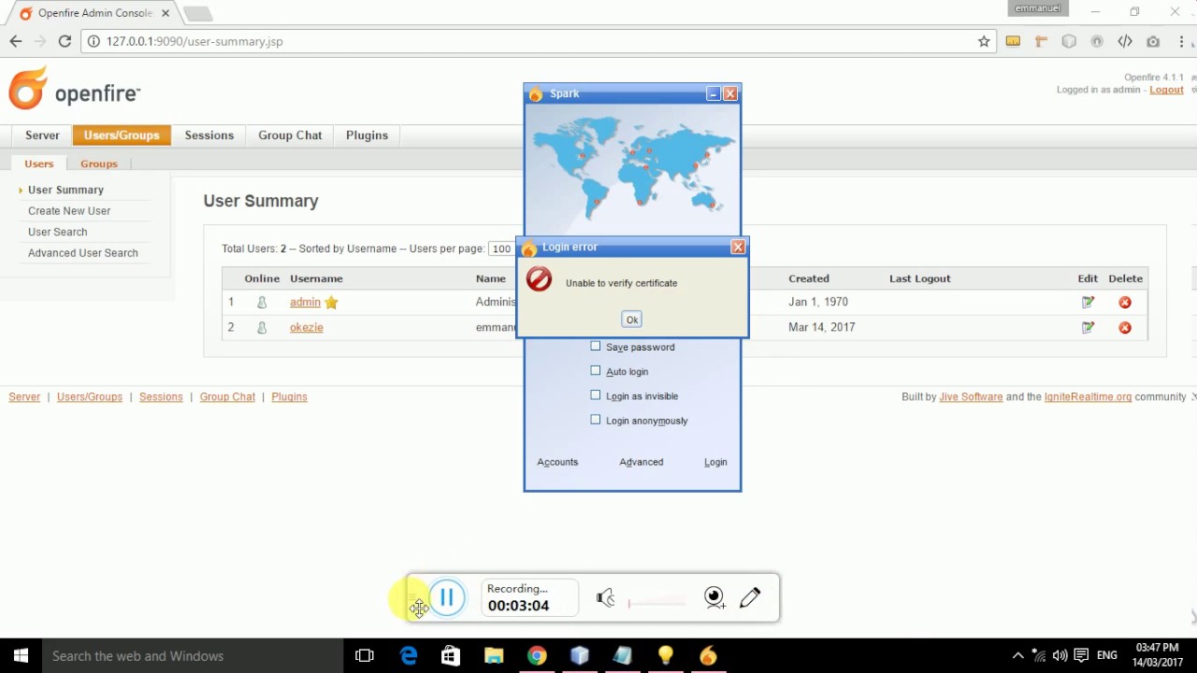This screenshot has width=1197, height=673.
Task: Switch to Groups sub-tab
Action: coord(99,164)
